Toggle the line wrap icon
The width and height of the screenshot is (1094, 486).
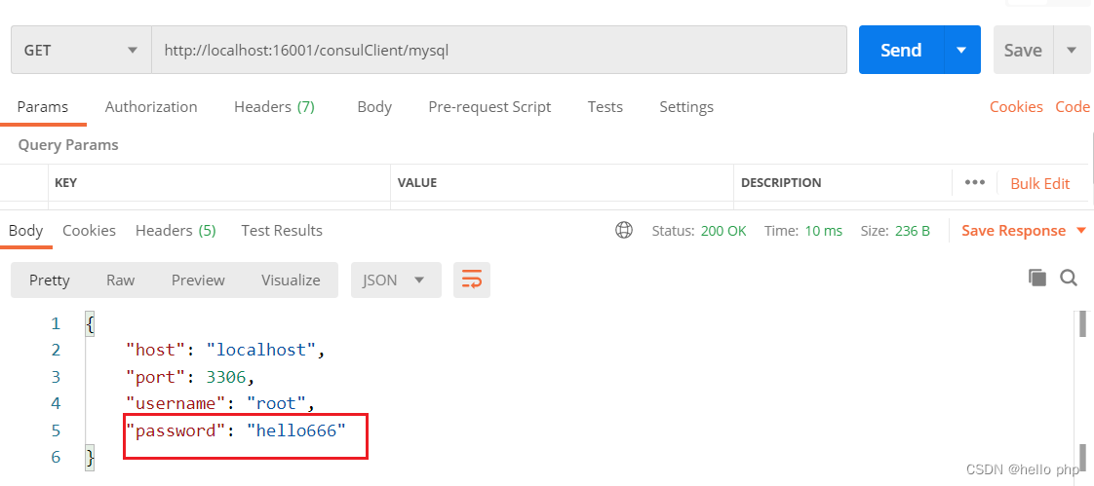coord(472,280)
